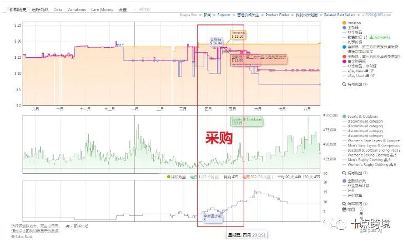Switch to the Variations tab
The image size is (403, 242).
[x=77, y=9]
